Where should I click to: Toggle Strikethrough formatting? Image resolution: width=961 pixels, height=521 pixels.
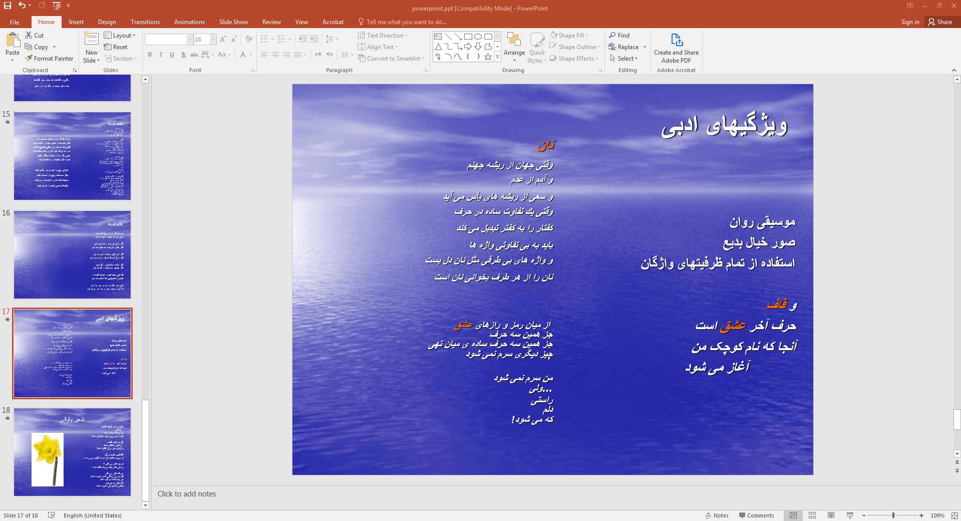tap(194, 55)
